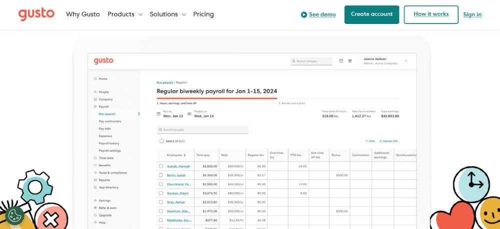Tick the checkbox for Arendt, Hannah
This screenshot has height=229, width=500.
click(161, 166)
